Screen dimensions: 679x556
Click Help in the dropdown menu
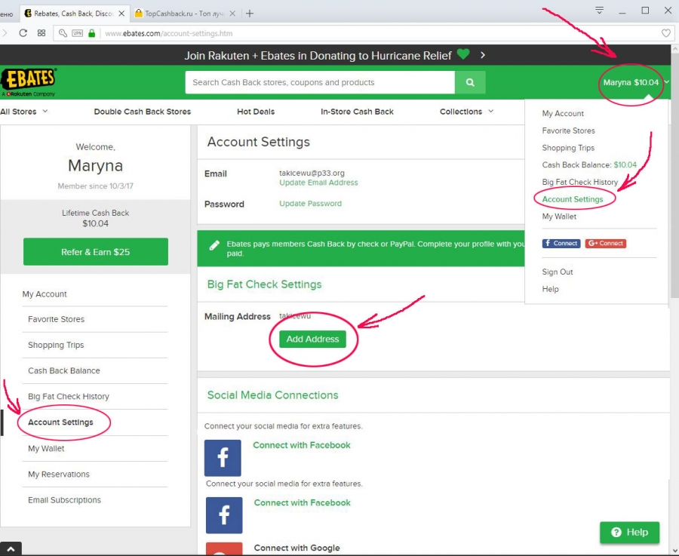pos(550,289)
